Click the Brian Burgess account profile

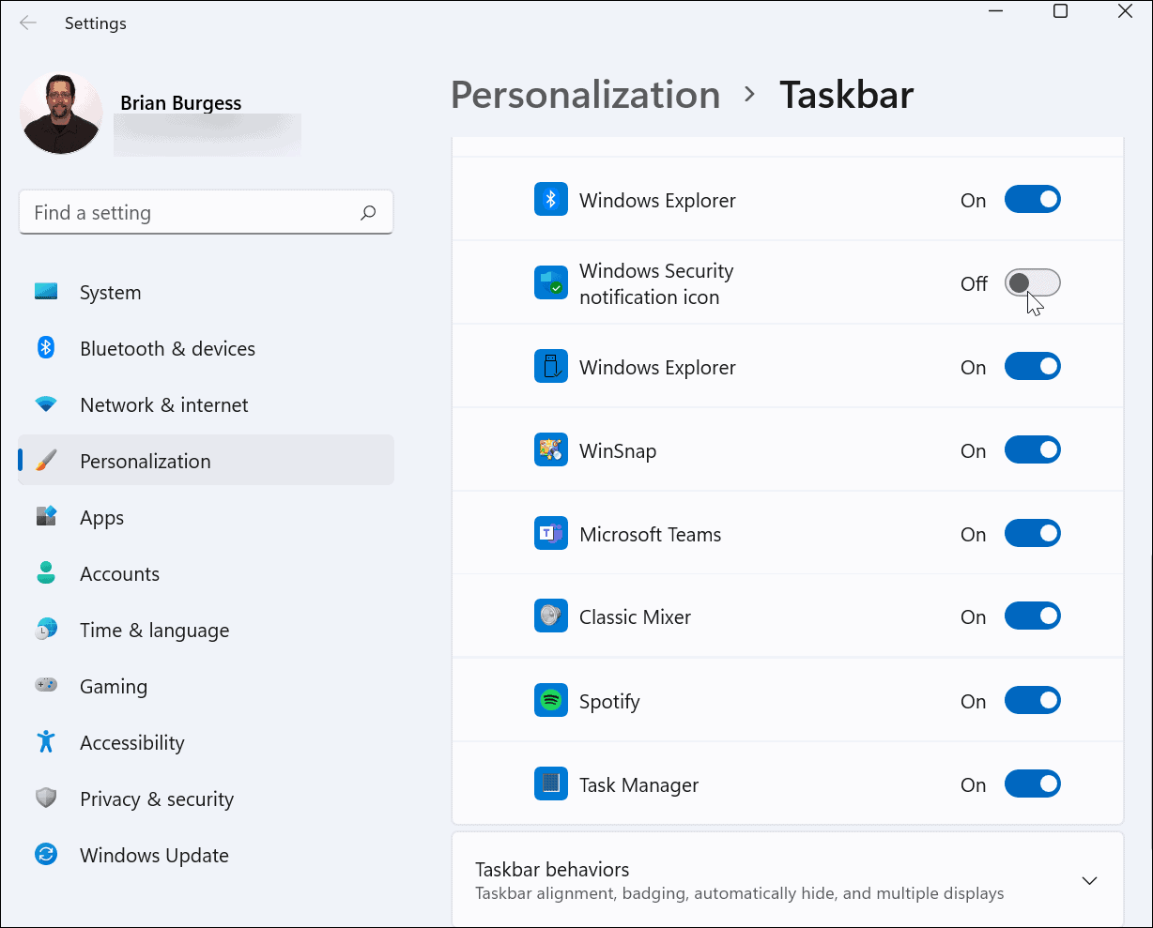pyautogui.click(x=180, y=102)
